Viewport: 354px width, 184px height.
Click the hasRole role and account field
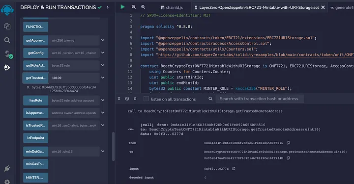point(74,101)
